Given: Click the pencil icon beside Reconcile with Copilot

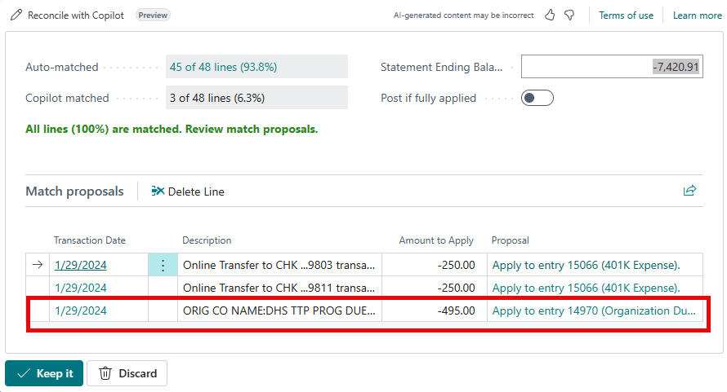Looking at the screenshot, I should [16, 15].
